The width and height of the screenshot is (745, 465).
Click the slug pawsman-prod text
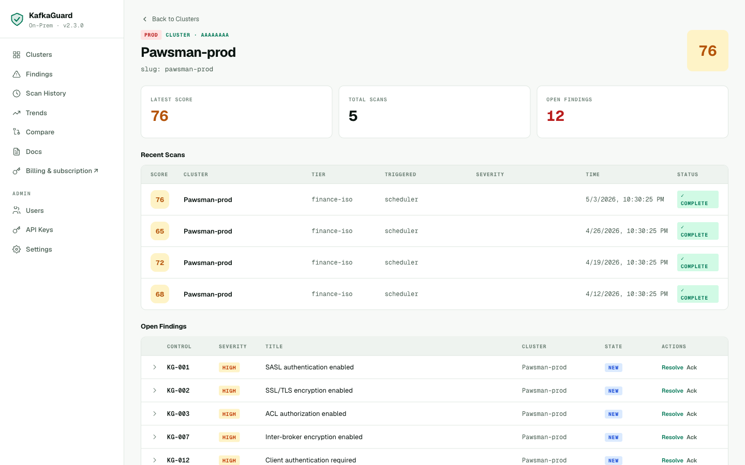pyautogui.click(x=177, y=69)
